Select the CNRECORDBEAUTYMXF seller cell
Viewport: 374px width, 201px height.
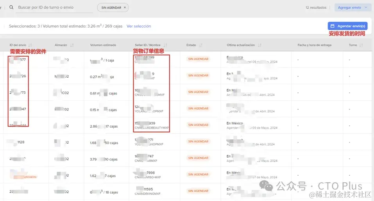(152, 125)
